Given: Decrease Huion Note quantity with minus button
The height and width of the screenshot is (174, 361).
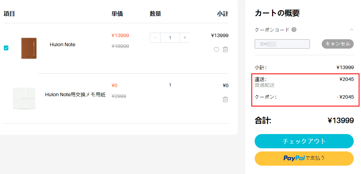Looking at the screenshot, I should [155, 38].
